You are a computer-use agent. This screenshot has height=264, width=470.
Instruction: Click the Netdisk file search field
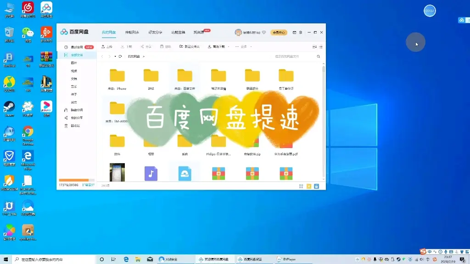pos(295,56)
